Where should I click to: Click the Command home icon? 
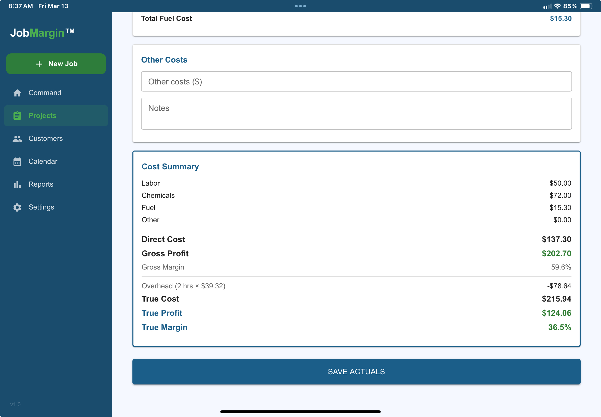[x=17, y=93]
